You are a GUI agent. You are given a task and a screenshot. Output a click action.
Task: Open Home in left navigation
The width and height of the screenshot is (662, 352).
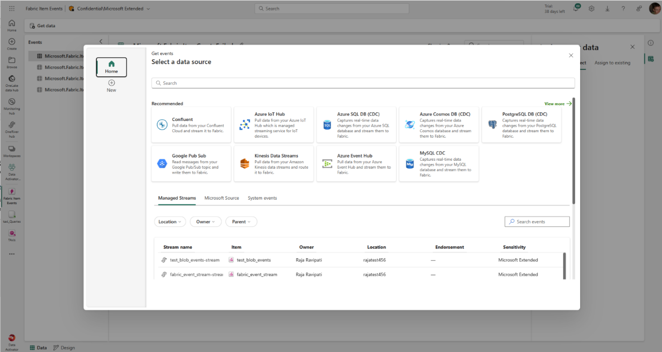(12, 25)
